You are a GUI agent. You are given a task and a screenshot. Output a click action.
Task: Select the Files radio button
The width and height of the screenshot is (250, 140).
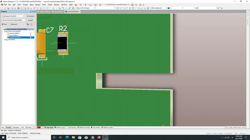2,24
